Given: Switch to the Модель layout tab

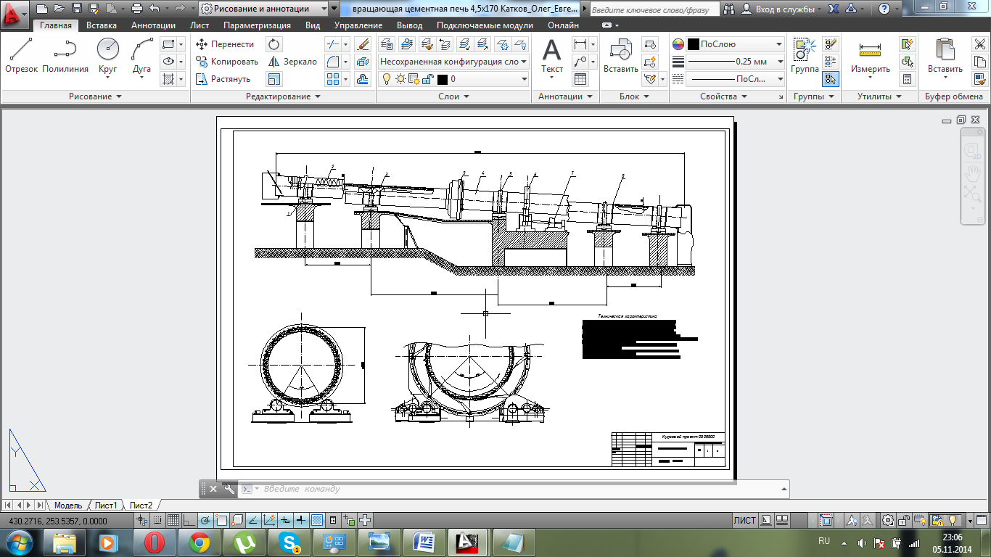Looking at the screenshot, I should click(68, 505).
